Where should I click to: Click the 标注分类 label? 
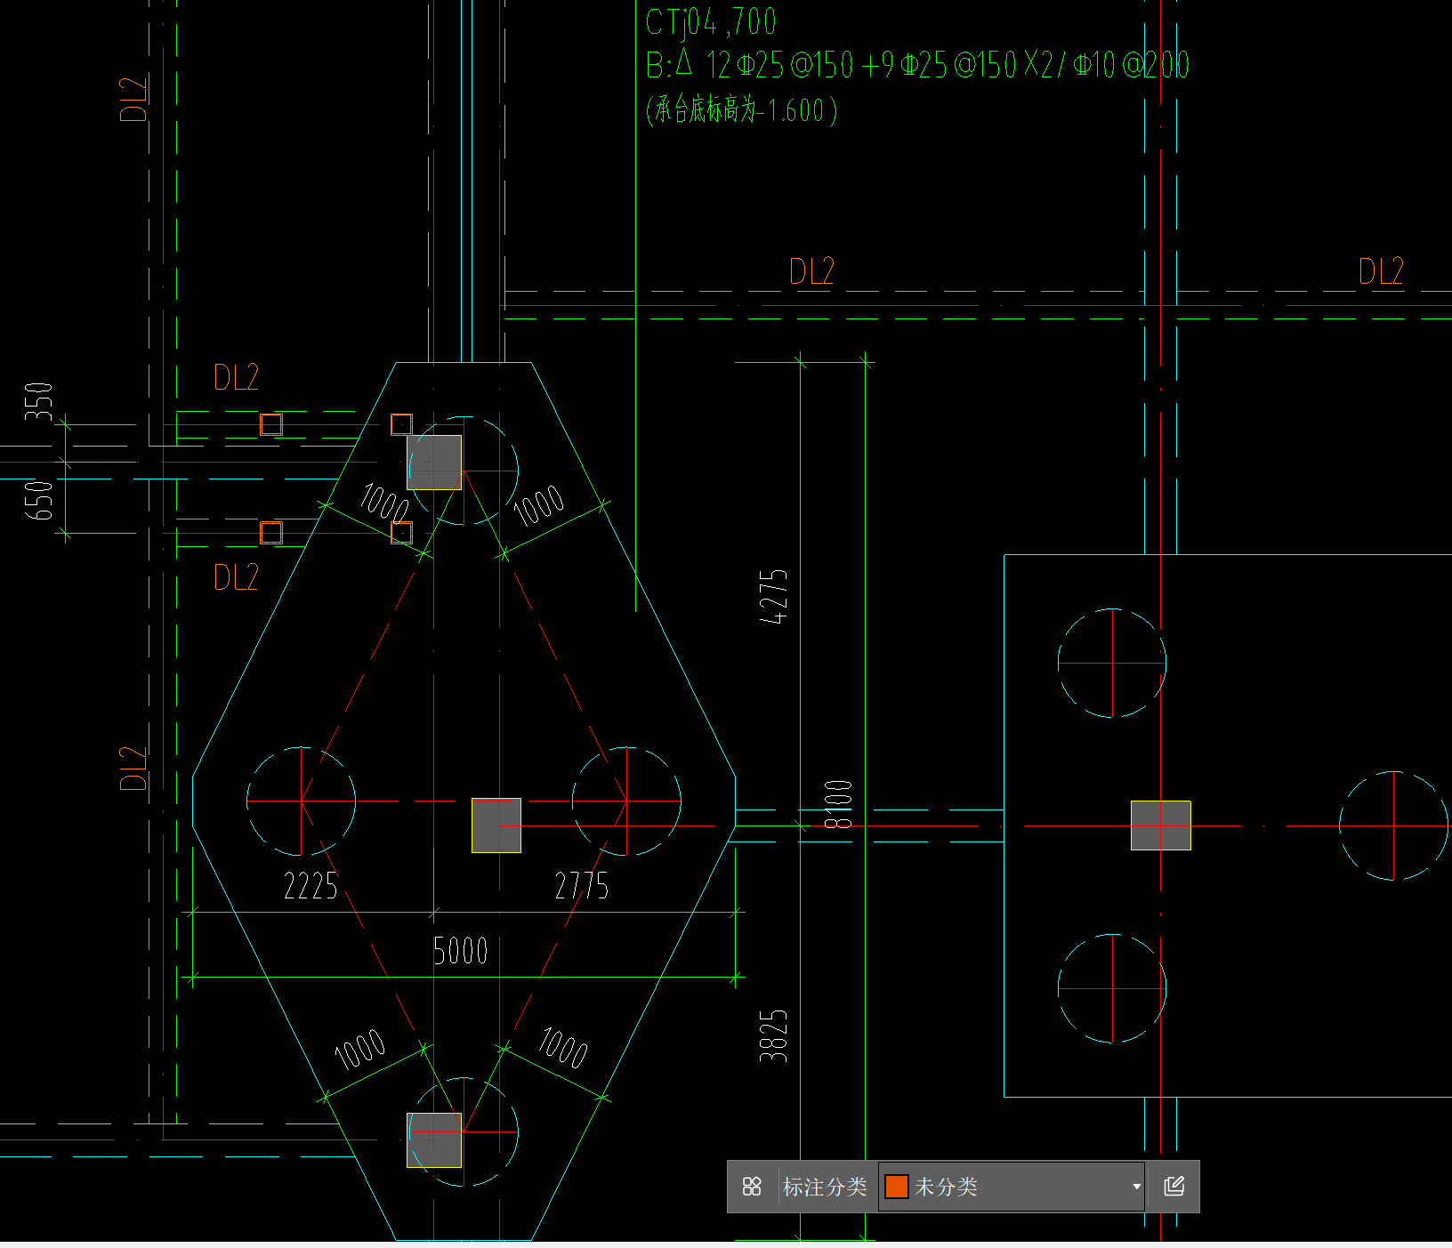(824, 1187)
